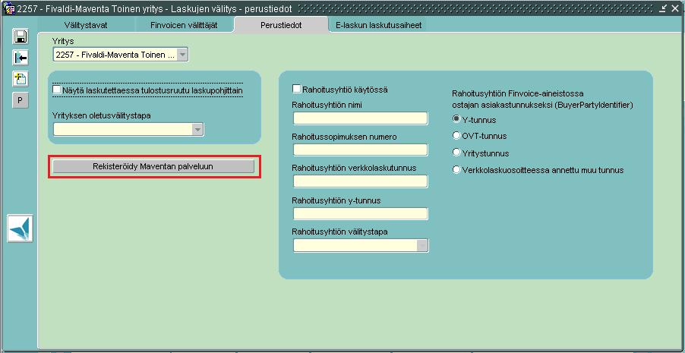Open the Yritys company dropdown
The image size is (685, 353).
tap(182, 55)
